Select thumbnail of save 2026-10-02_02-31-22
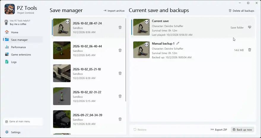Screen dimensions: 261x138 coord(62,96)
